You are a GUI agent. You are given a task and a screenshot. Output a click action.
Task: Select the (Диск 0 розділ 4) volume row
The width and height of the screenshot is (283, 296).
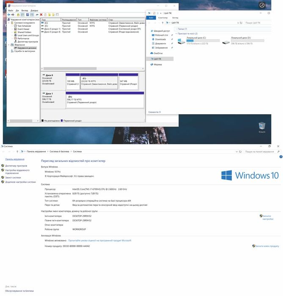click(x=93, y=32)
